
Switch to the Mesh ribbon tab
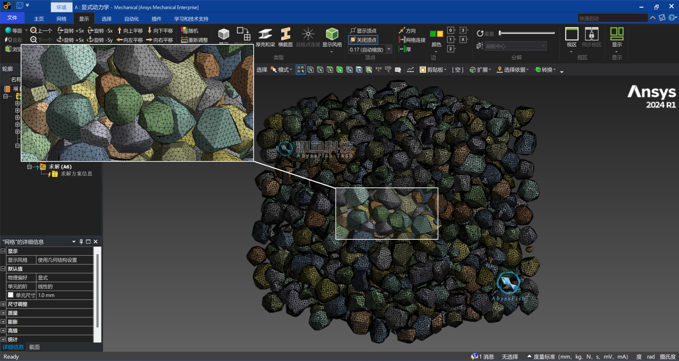point(61,19)
